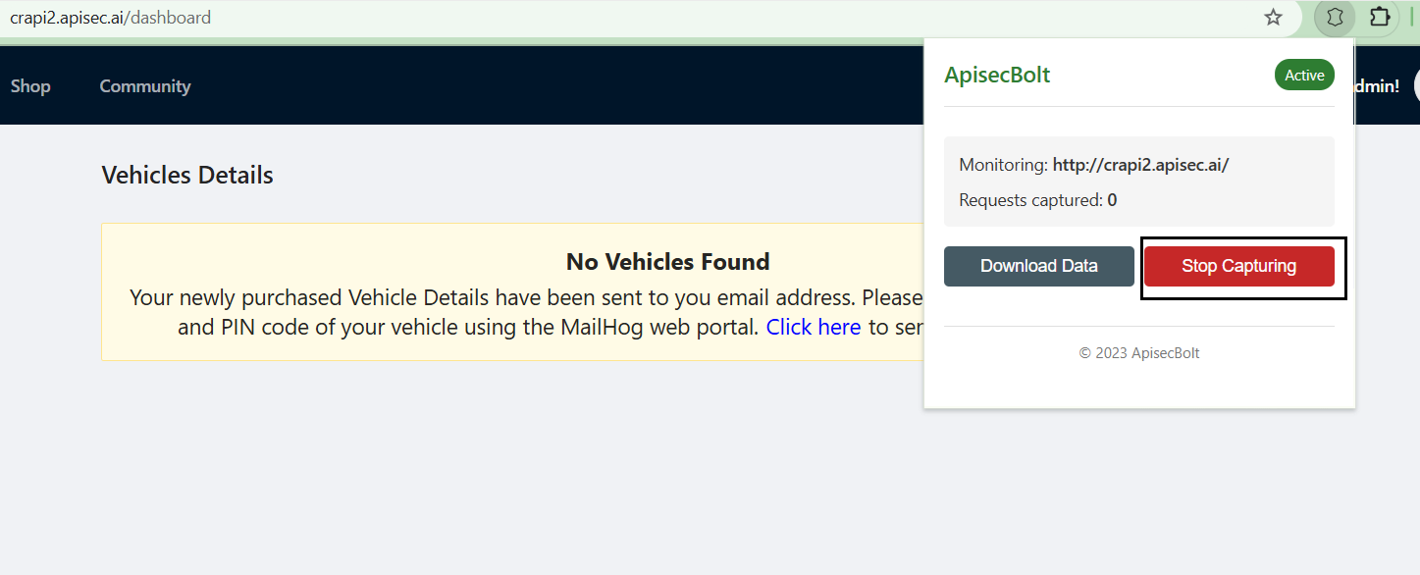The image size is (1420, 575).
Task: Click the © 2023 ApisecBolt footer text
Action: (x=1138, y=353)
